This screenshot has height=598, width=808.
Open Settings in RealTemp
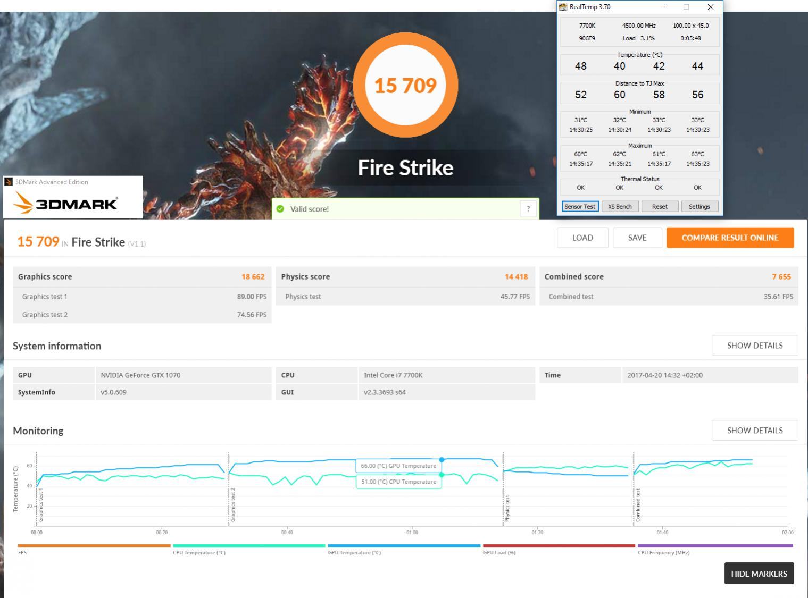(x=699, y=207)
